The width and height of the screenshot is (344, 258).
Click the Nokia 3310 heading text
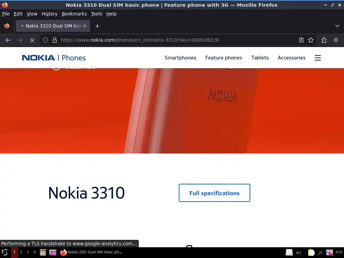pyautogui.click(x=86, y=193)
